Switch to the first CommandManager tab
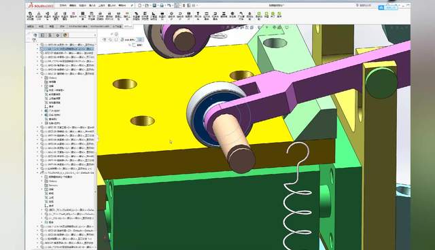The image size is (435, 250). click(x=30, y=26)
